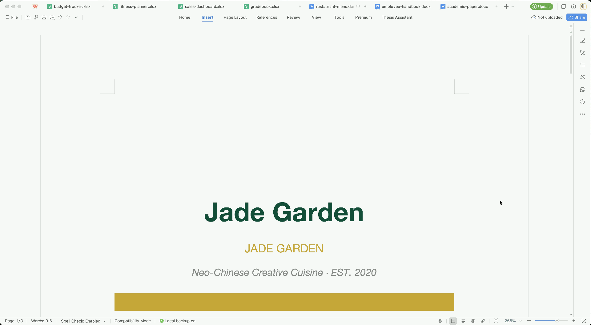591x325 pixels.
Task: Click the cursor selection icon in the right sidebar
Action: tap(582, 53)
